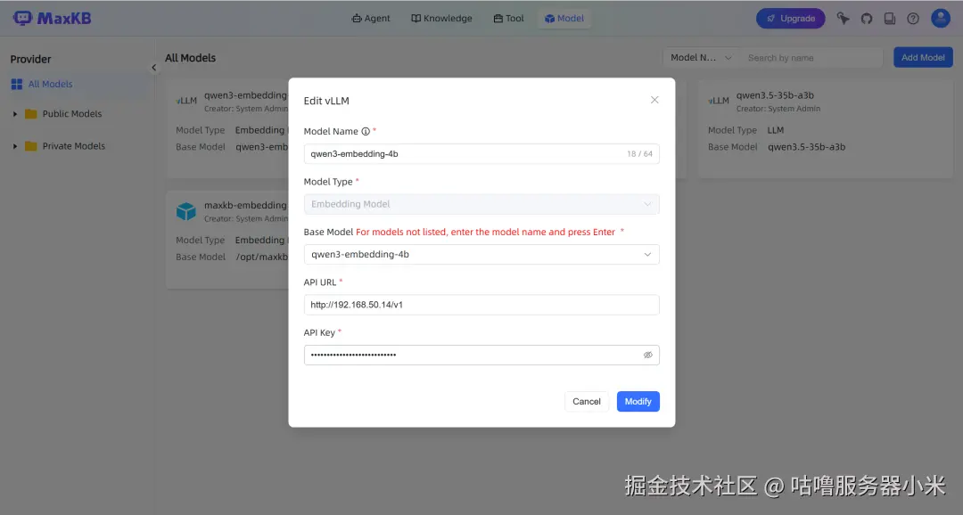Expand the Public Models folder
This screenshot has width=963, height=515.
pyautogui.click(x=15, y=113)
